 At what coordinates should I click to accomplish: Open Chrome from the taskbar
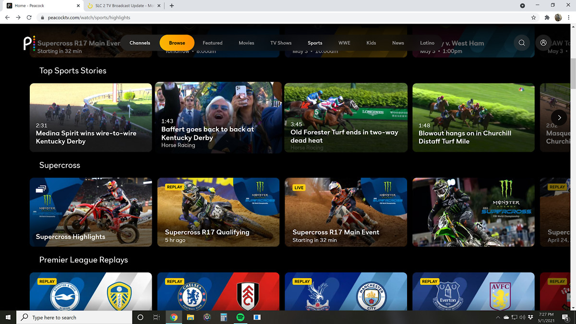point(174,317)
